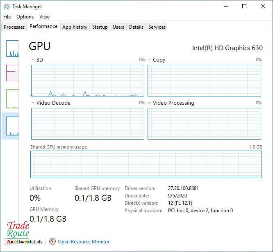Open the File menu
The height and width of the screenshot is (252, 273).
coord(7,17)
